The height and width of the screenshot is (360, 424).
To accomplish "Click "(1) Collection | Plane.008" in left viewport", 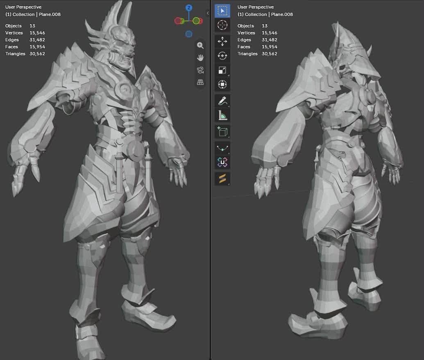I will pos(33,14).
